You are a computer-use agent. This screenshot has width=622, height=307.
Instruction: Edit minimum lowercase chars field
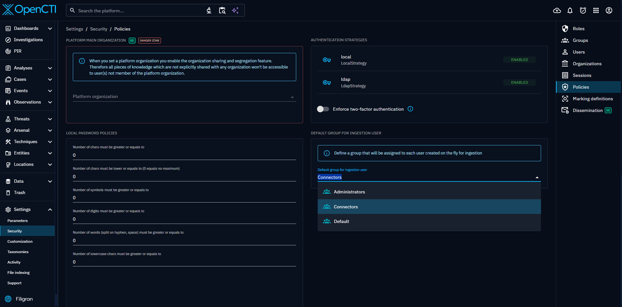pyautogui.click(x=184, y=262)
